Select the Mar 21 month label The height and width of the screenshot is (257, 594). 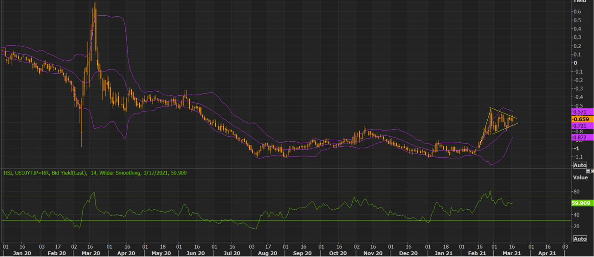510,253
